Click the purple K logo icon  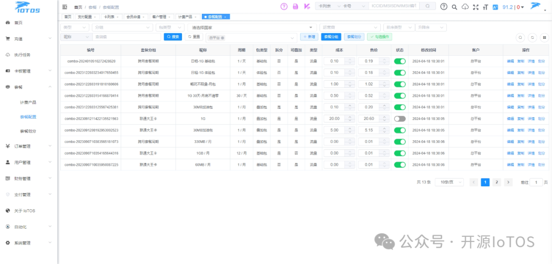(307, 6)
